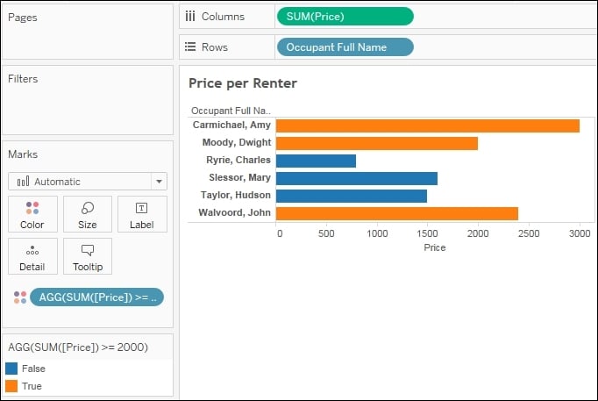Viewport: 598px width, 401px height.
Task: Select the Automatic mark type box
Action: 88,182
